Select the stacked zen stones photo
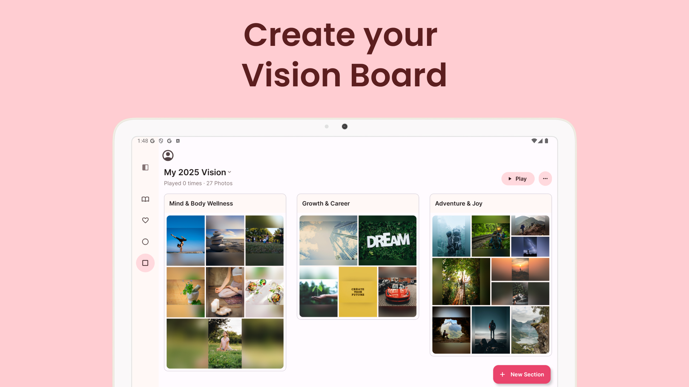Image resolution: width=689 pixels, height=387 pixels. coord(225,240)
